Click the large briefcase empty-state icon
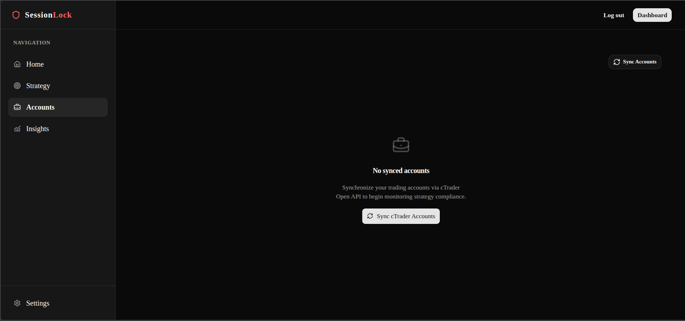The height and width of the screenshot is (321, 685). (401, 145)
